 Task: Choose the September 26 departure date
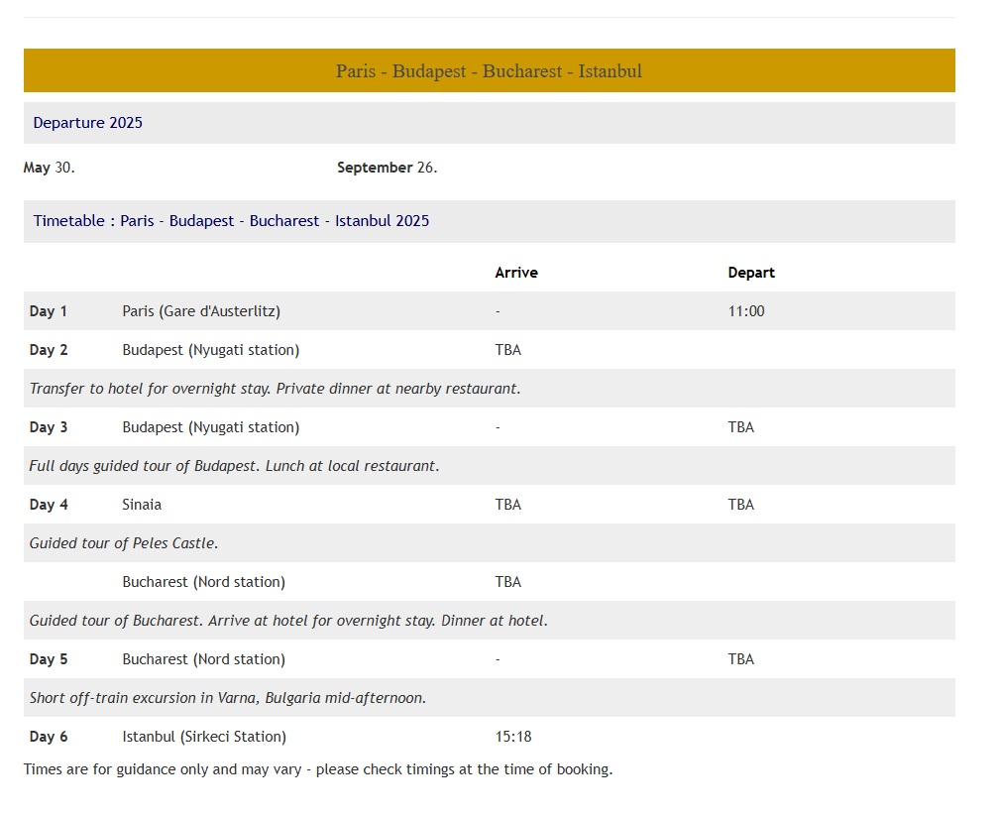[387, 168]
